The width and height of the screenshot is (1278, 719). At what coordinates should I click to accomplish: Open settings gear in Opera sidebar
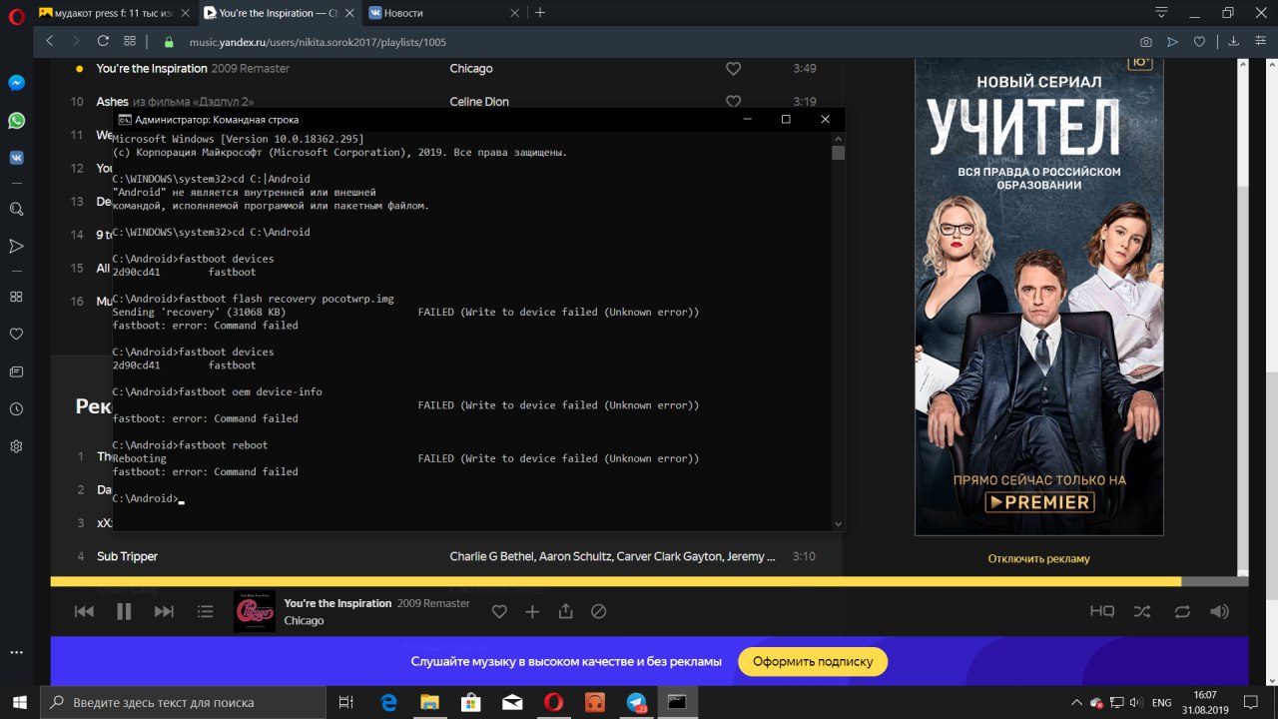(16, 446)
